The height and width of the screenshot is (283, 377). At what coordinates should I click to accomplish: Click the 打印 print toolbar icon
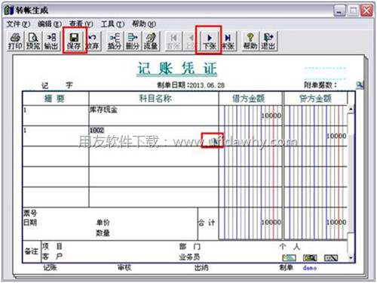pos(15,41)
